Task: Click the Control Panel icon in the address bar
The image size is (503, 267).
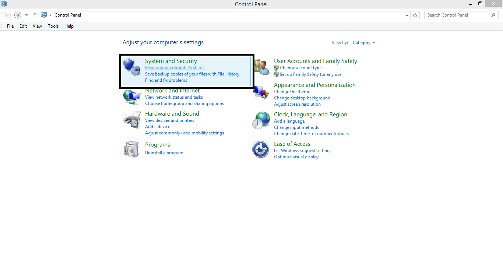Action: click(x=44, y=15)
